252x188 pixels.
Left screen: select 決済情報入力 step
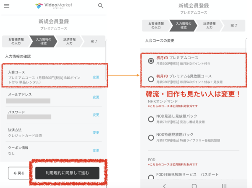pyautogui.click(x=69, y=42)
